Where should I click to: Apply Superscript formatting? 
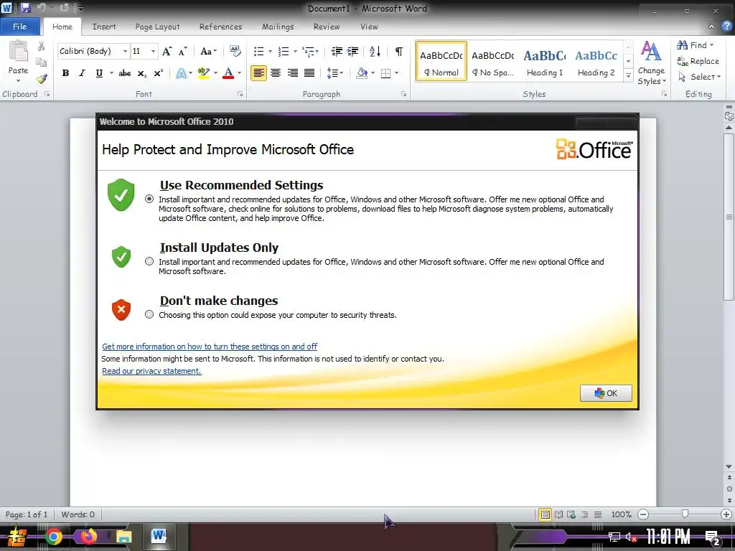tap(159, 73)
